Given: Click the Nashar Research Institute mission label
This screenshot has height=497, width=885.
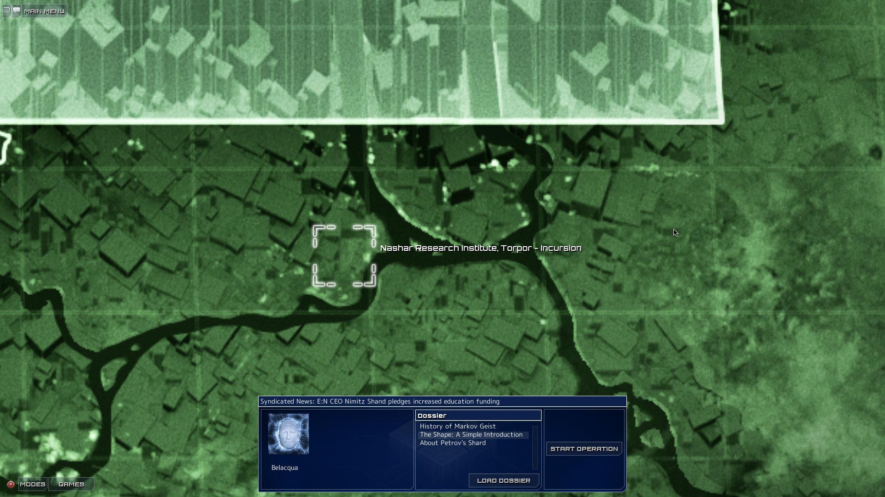Looking at the screenshot, I should click(x=480, y=248).
